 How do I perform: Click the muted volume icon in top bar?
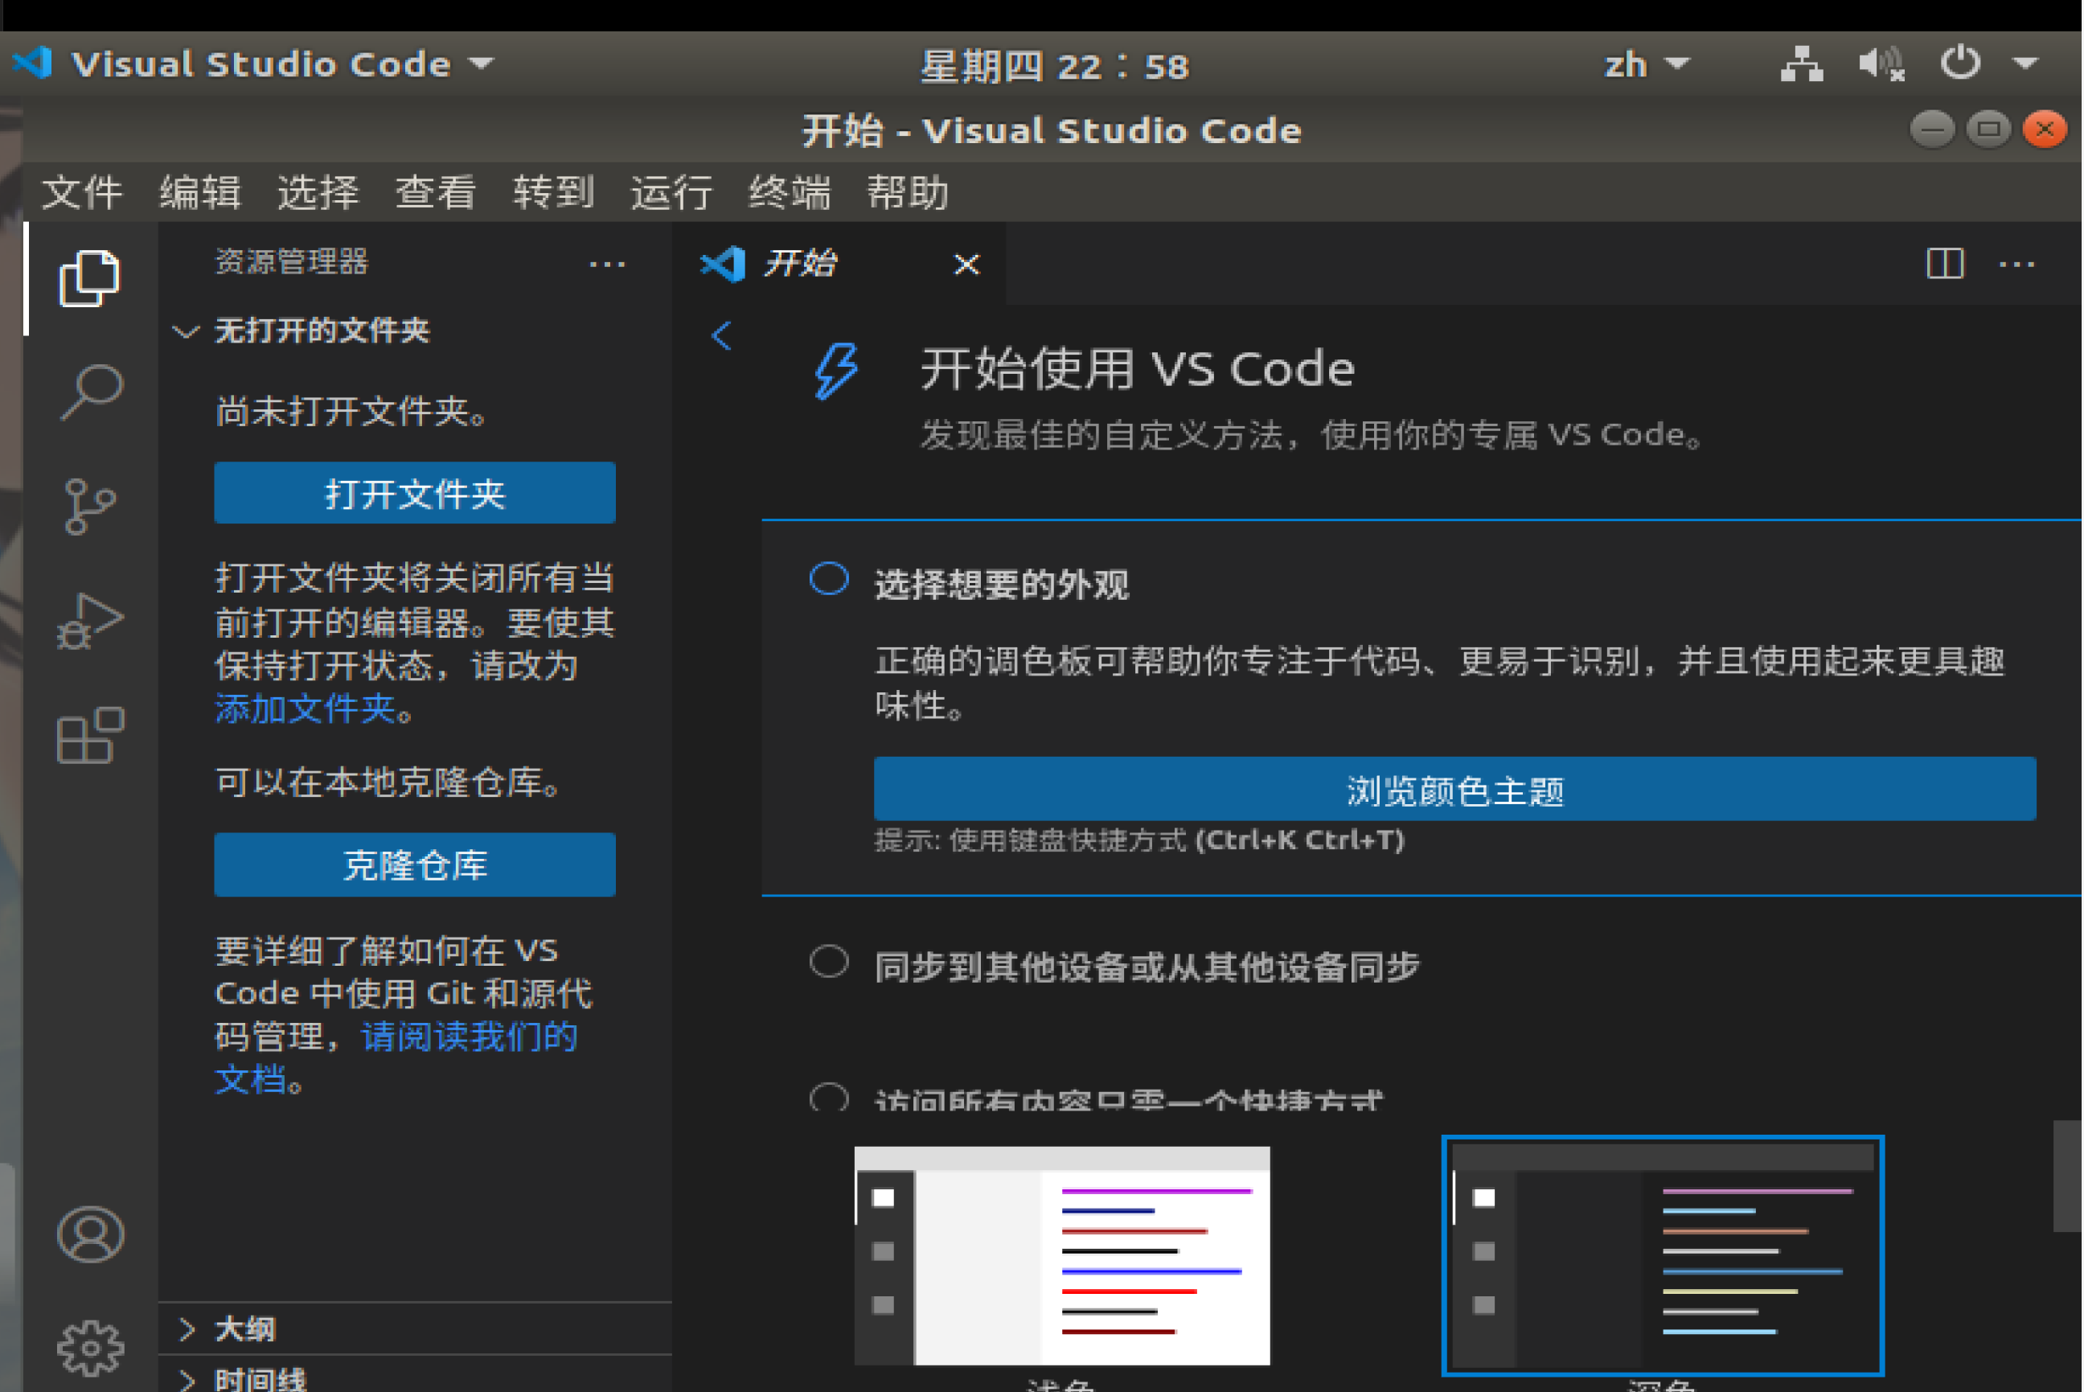(1881, 64)
